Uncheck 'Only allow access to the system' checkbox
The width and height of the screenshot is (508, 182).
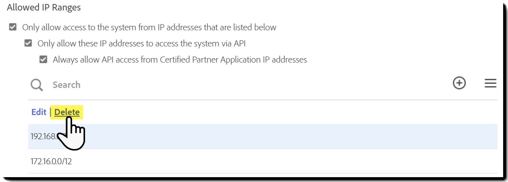point(13,27)
